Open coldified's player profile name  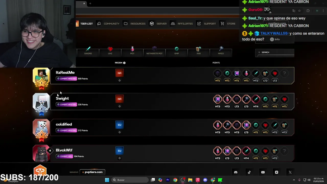[64, 124]
